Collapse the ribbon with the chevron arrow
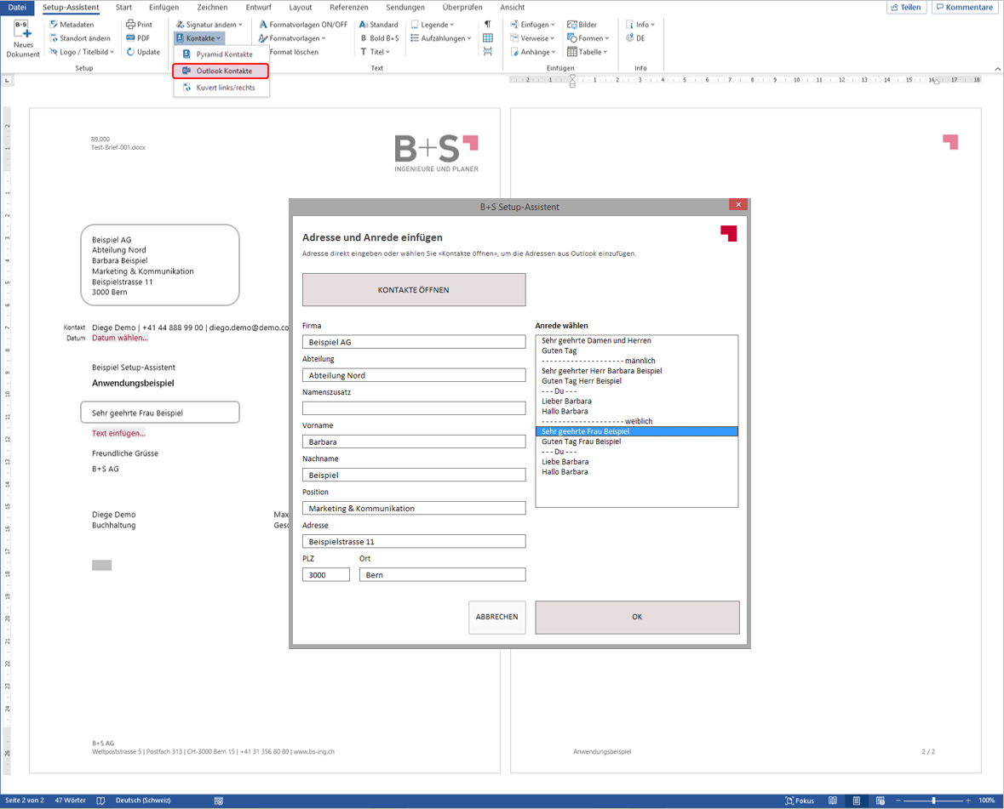This screenshot has height=809, width=1004. coord(997,68)
